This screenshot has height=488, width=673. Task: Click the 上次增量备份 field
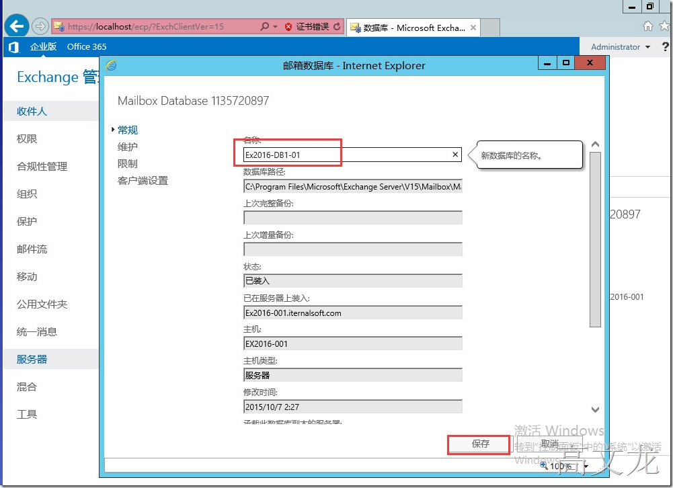coord(352,249)
